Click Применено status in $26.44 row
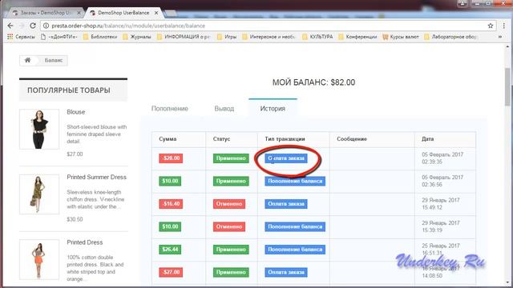This screenshot has width=513, height=288. (x=231, y=250)
